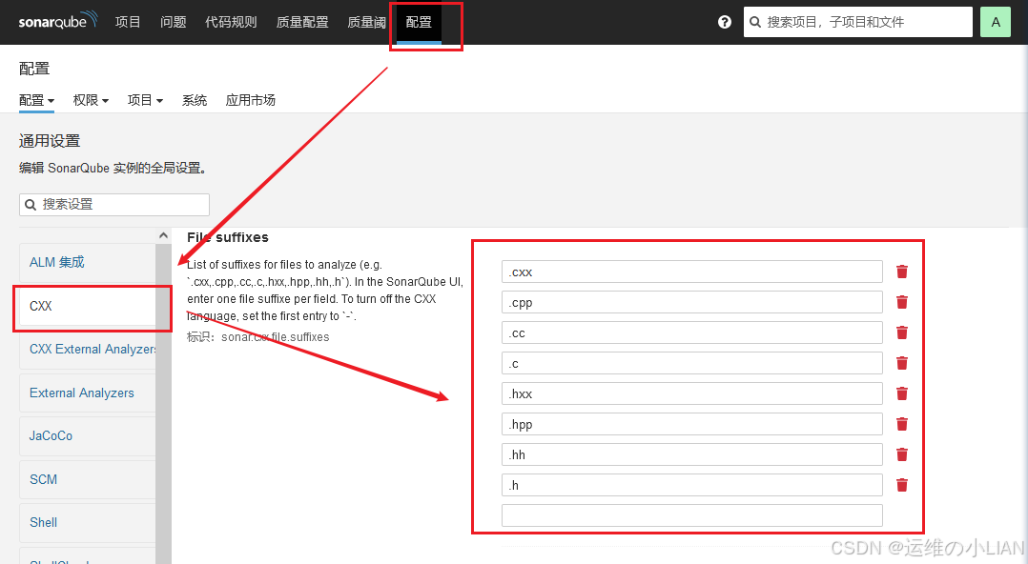Delete the .cxx suffix using its trash icon

(x=901, y=271)
